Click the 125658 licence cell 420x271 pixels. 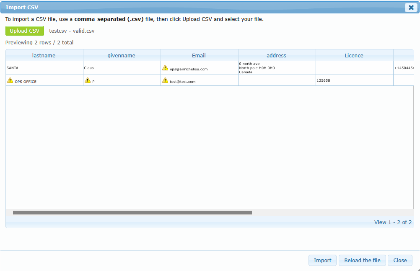tap(354, 80)
